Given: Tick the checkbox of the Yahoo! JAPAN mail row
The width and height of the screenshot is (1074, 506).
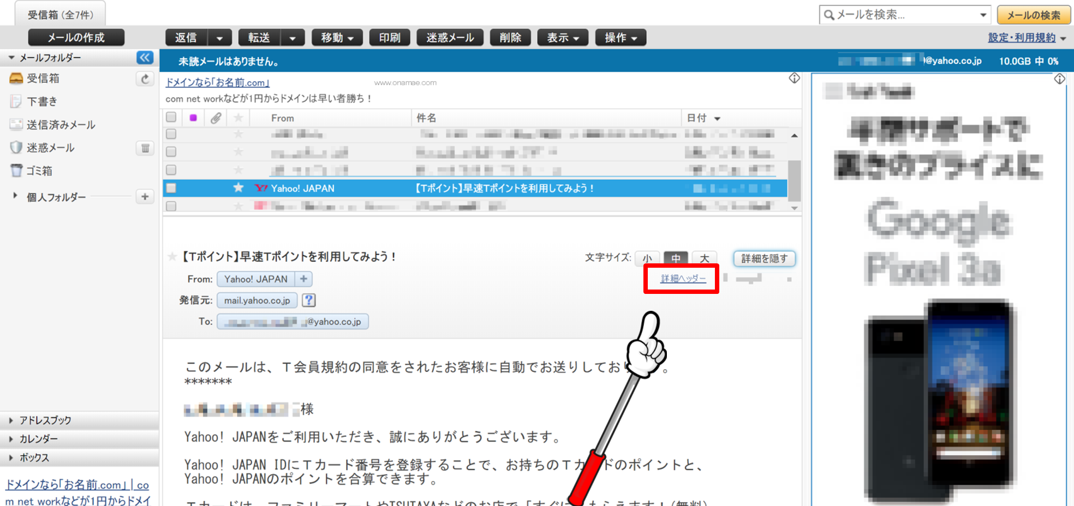Looking at the screenshot, I should click(171, 188).
